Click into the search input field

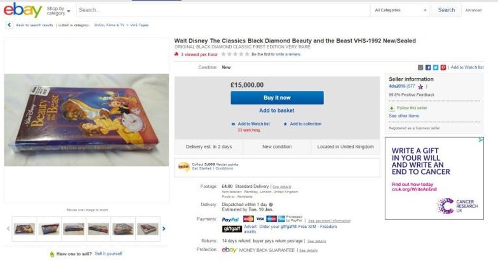click(x=224, y=10)
